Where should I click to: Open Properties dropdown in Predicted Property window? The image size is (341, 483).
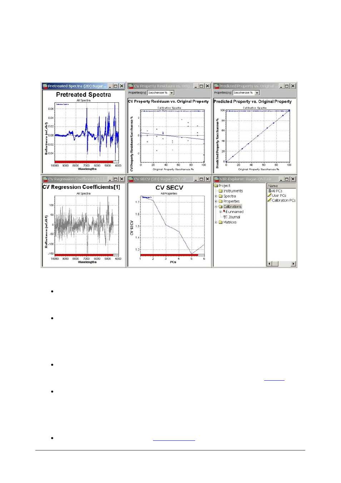[x=257, y=93]
